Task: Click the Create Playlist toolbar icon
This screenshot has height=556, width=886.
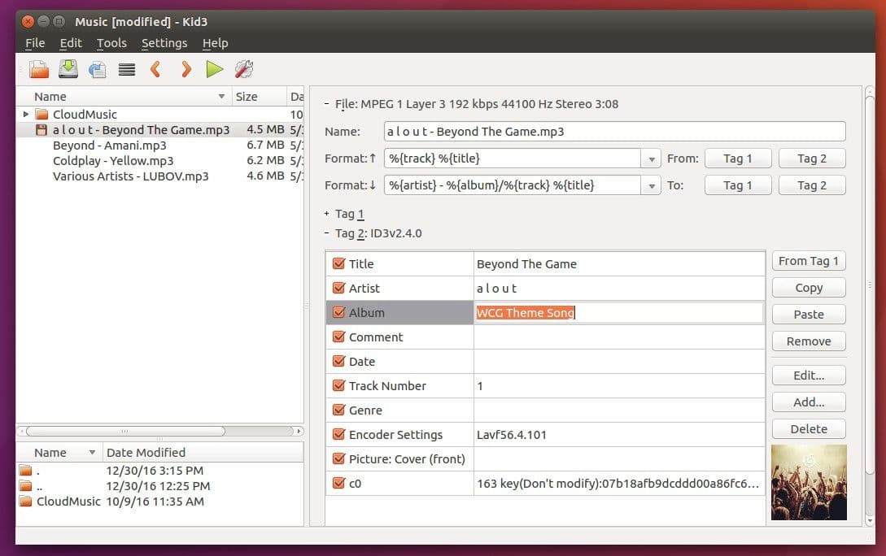Action: coord(126,70)
